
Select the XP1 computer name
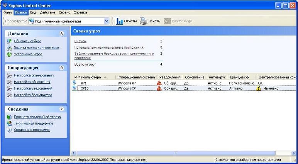point(84,83)
